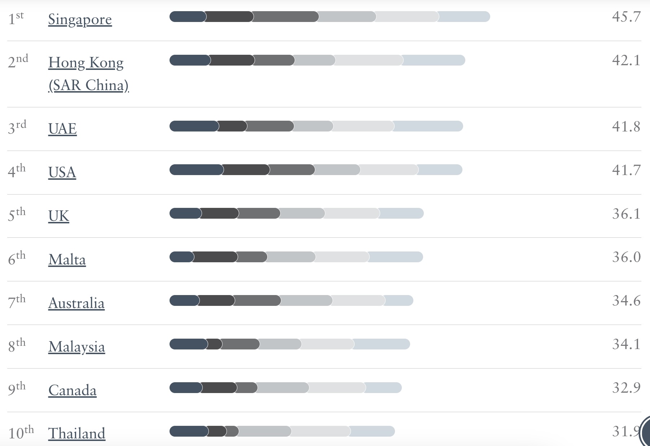Open the Canada link

pyautogui.click(x=73, y=390)
